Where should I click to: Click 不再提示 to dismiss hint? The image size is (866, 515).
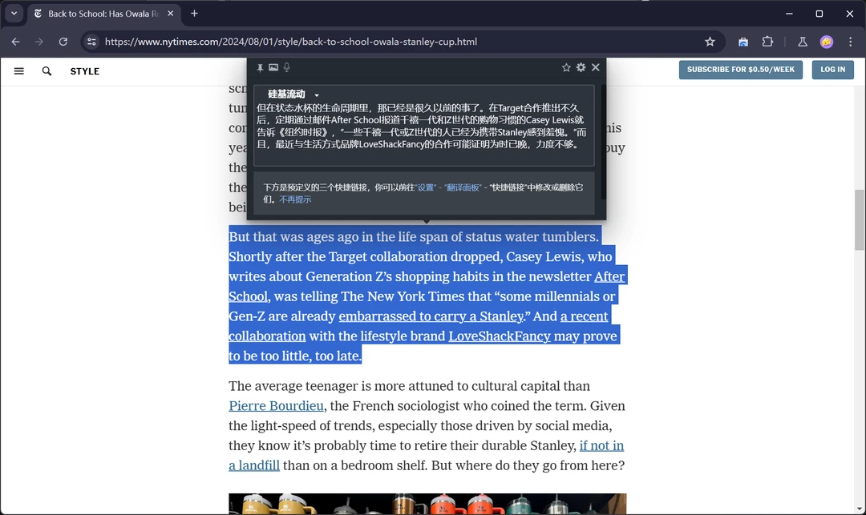[x=295, y=199]
